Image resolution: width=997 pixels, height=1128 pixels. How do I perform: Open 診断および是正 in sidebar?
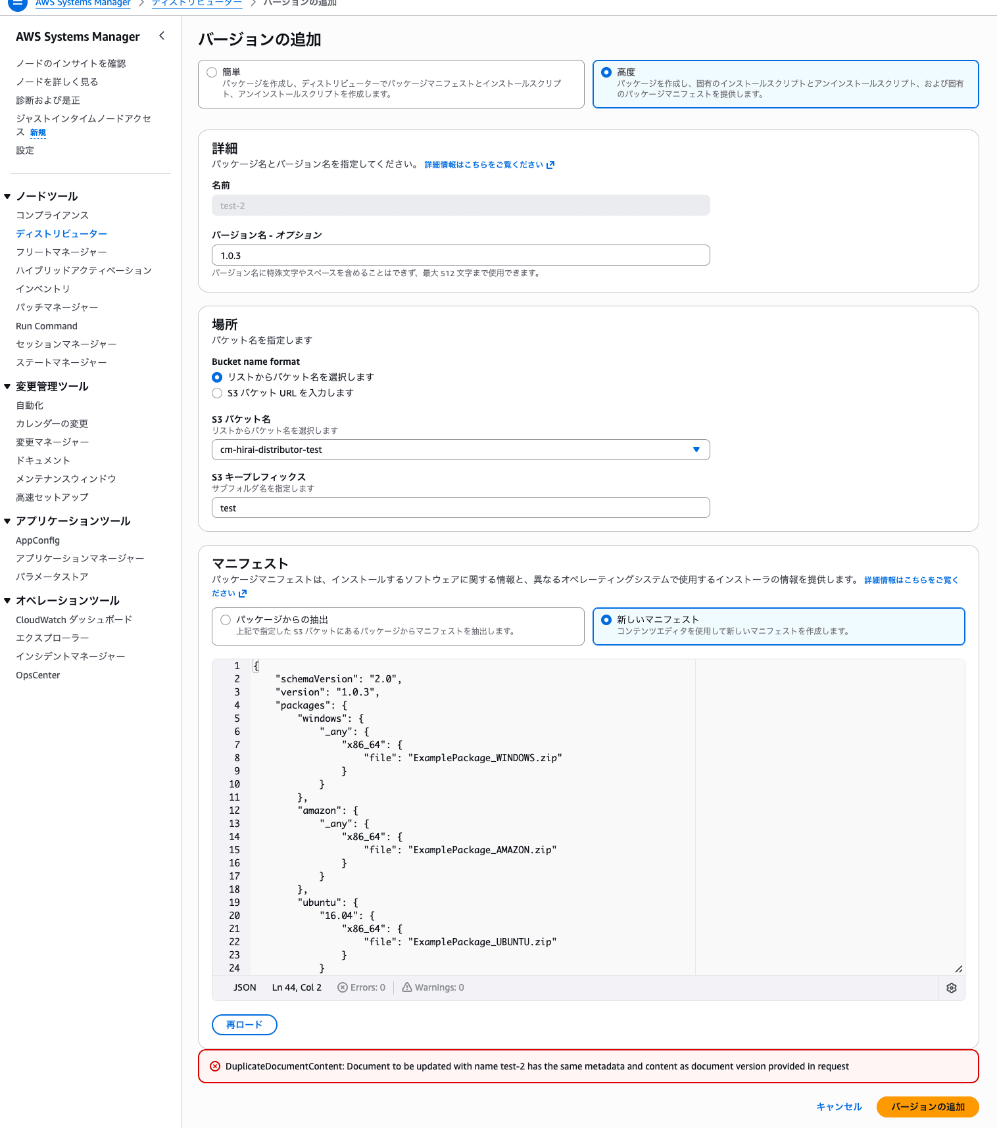click(48, 101)
